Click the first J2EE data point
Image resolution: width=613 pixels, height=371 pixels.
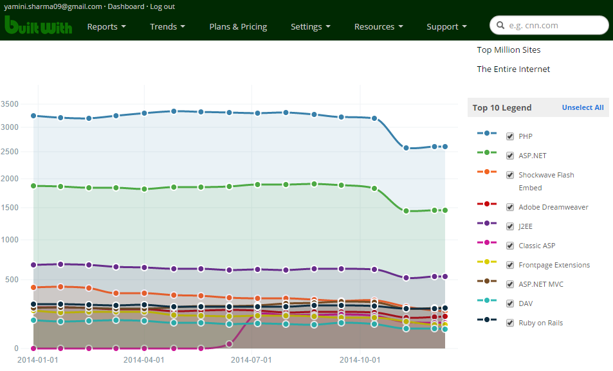click(x=33, y=265)
